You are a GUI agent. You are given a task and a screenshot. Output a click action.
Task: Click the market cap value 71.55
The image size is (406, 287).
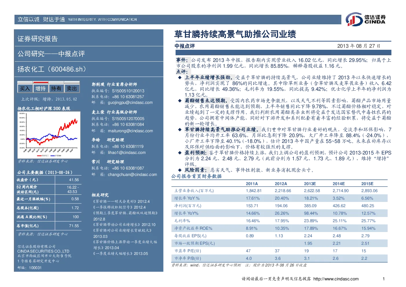pos(74,226)
